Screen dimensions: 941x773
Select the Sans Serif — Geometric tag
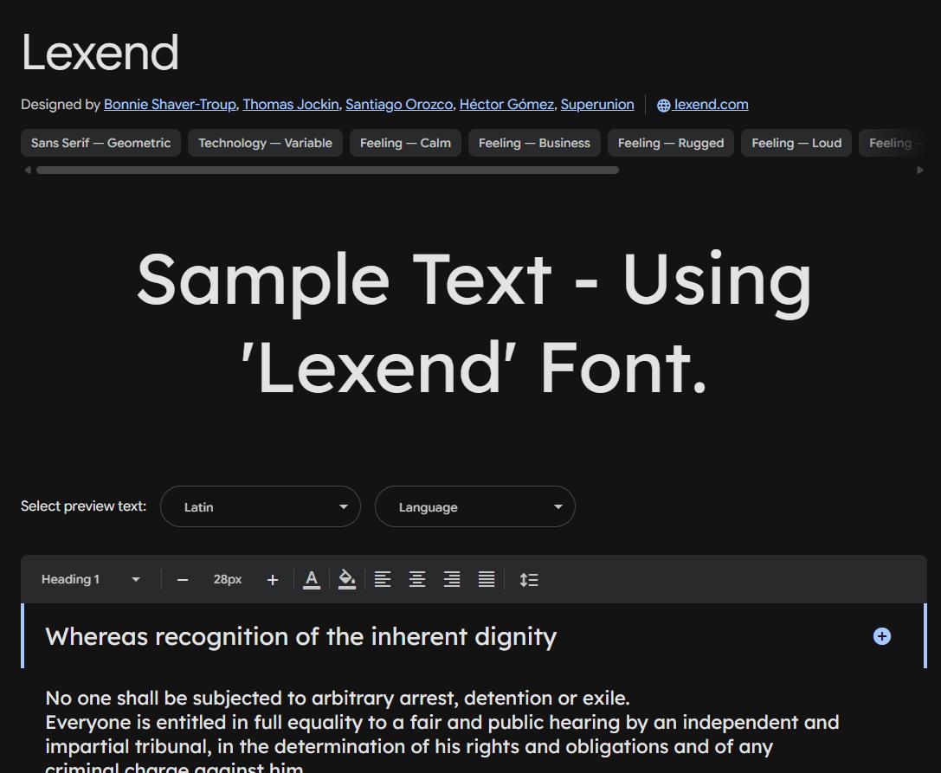[x=100, y=143]
